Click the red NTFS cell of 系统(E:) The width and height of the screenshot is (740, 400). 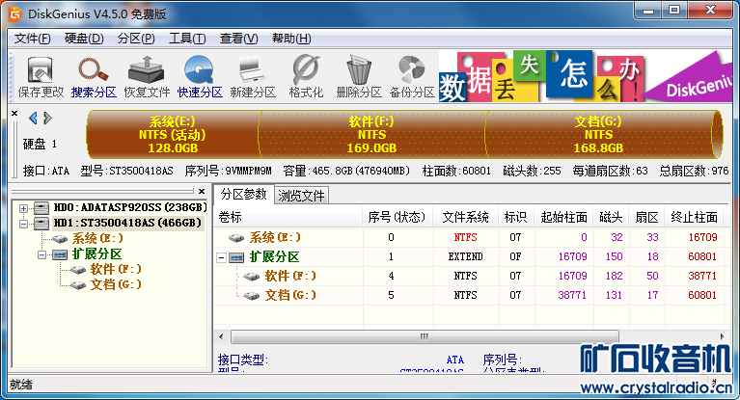[x=465, y=237]
